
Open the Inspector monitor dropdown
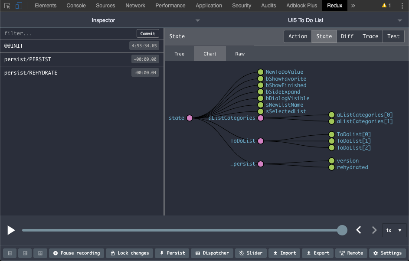click(x=197, y=20)
